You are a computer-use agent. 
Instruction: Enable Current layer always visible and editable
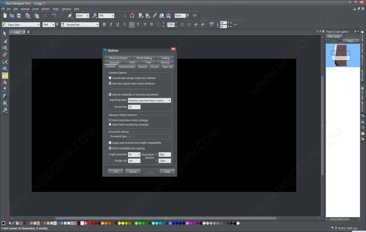110,78
